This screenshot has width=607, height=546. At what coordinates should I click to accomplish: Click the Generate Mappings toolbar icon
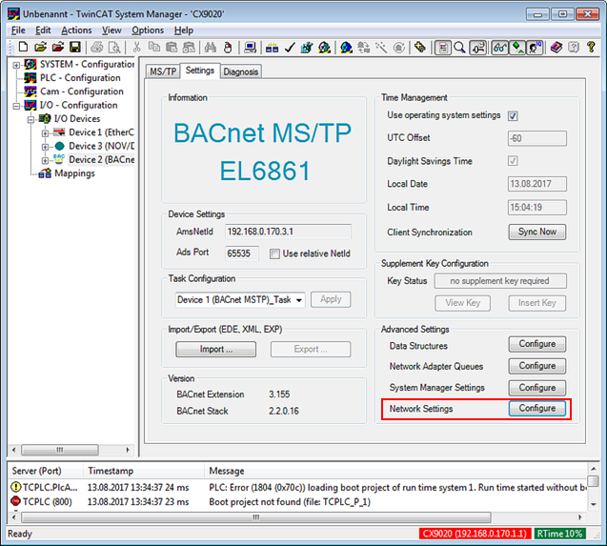coord(272,48)
